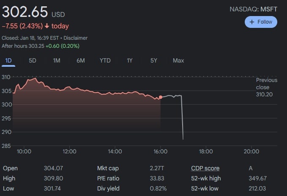Click the Low label in stats

[x=8, y=188]
